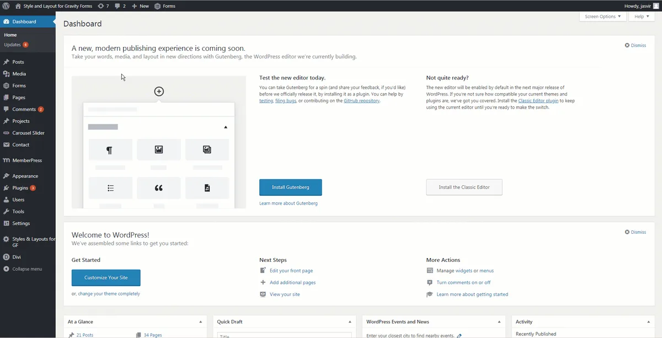Click the Tools wrench icon in the sidebar

(6, 212)
